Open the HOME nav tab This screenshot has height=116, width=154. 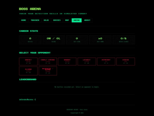pyautogui.click(x=24, y=20)
